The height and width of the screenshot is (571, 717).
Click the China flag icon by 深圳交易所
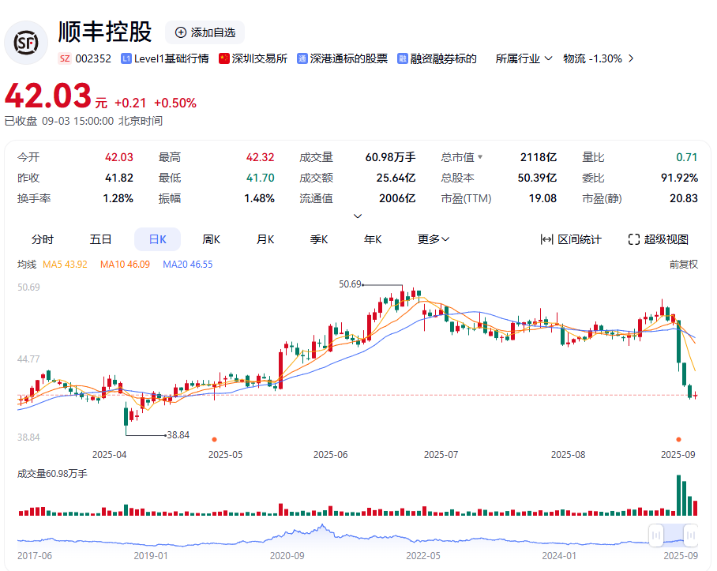(224, 58)
